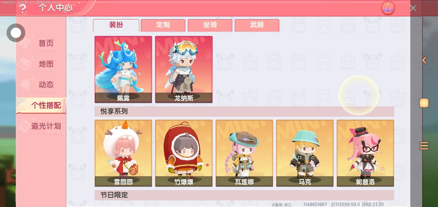Open 地图 in the sidebar
The image size is (438, 207).
(x=46, y=64)
